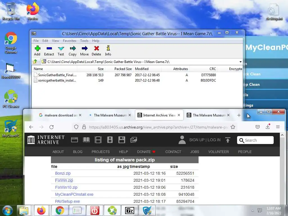Reload the current Firefox page
The image size is (288, 216).
click(x=52, y=127)
